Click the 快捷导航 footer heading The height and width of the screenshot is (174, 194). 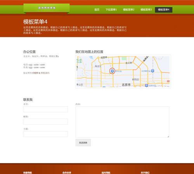(28, 172)
